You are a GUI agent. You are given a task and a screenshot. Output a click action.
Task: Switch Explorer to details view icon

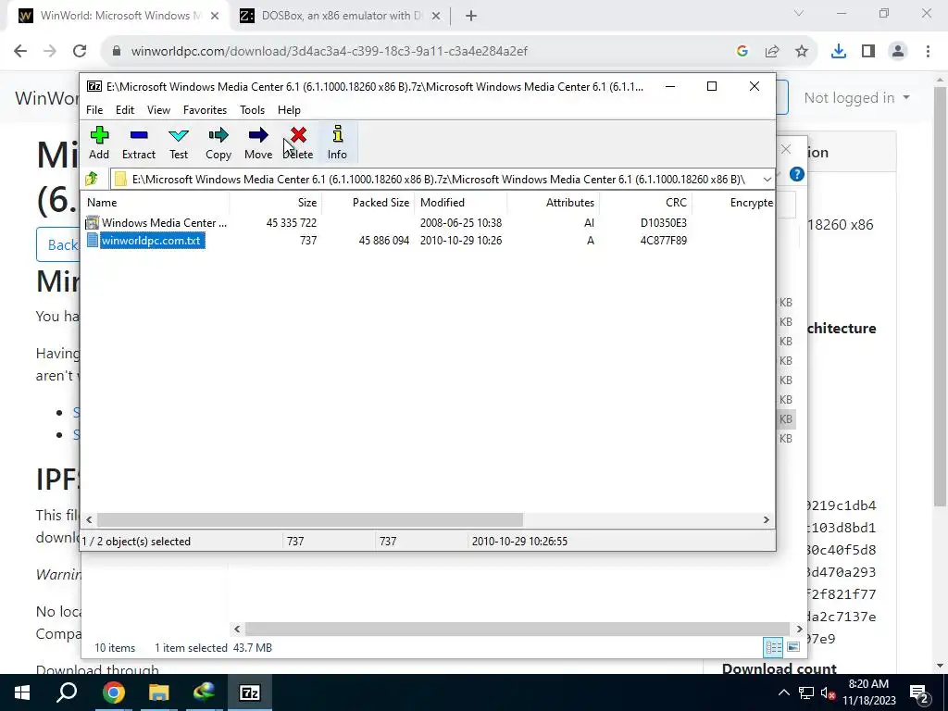(x=774, y=647)
